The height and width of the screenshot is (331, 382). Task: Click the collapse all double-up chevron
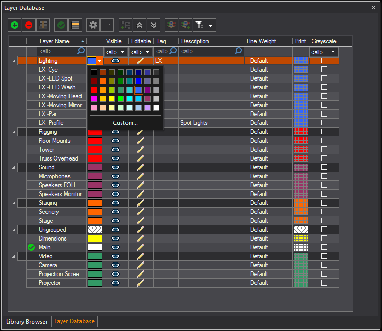(x=139, y=25)
